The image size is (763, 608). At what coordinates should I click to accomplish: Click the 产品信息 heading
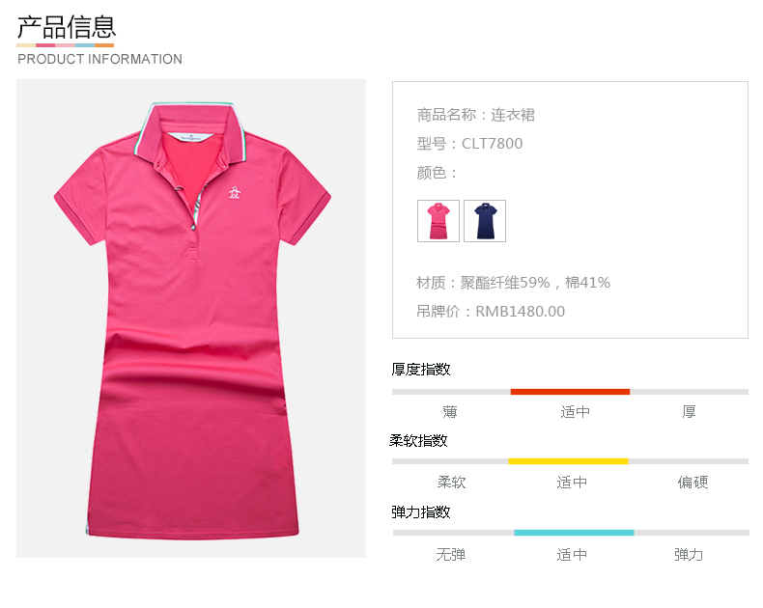pyautogui.click(x=67, y=27)
